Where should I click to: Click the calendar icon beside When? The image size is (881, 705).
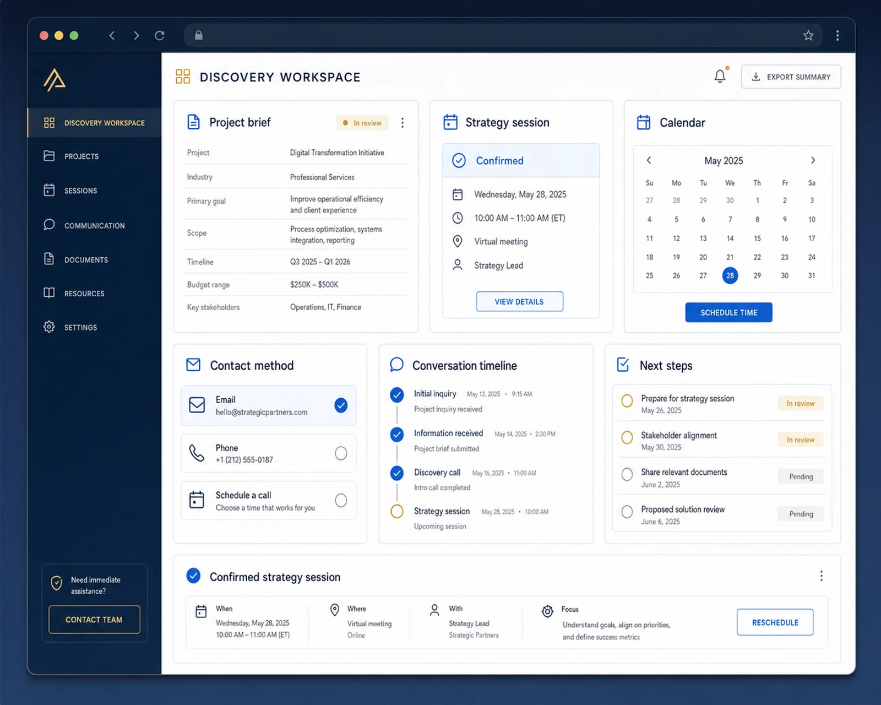click(201, 611)
